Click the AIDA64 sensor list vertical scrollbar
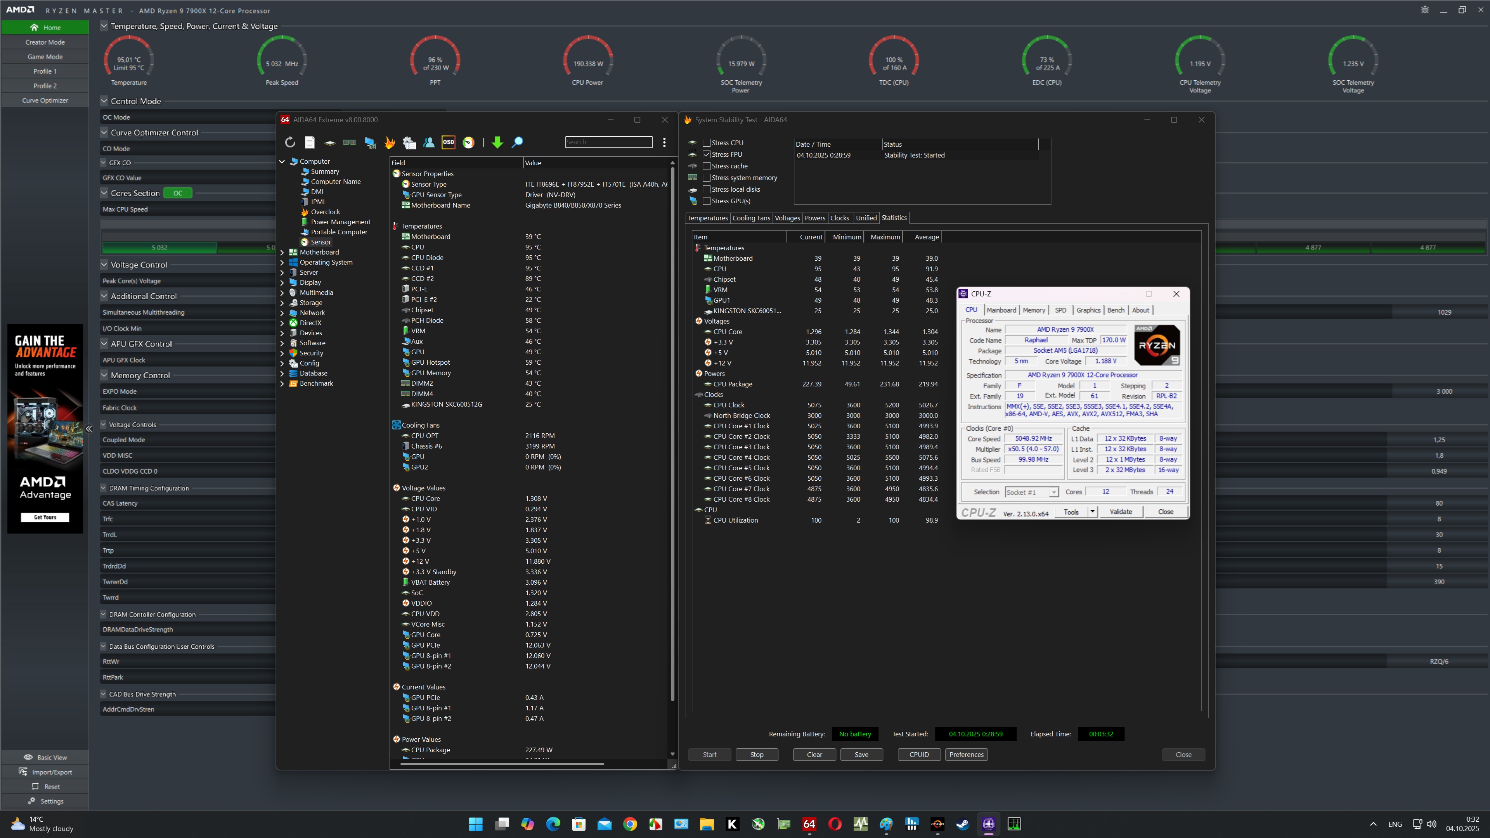1490x838 pixels. (x=672, y=434)
